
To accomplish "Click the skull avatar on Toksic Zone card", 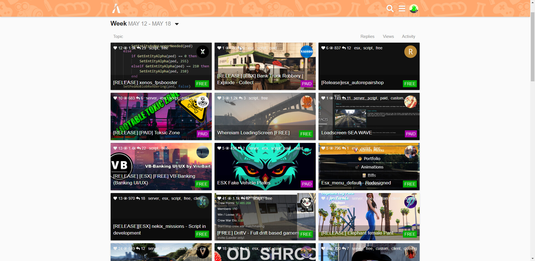I will pyautogui.click(x=203, y=102).
